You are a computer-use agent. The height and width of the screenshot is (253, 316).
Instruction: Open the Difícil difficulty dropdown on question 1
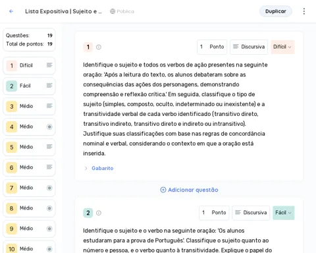click(282, 47)
